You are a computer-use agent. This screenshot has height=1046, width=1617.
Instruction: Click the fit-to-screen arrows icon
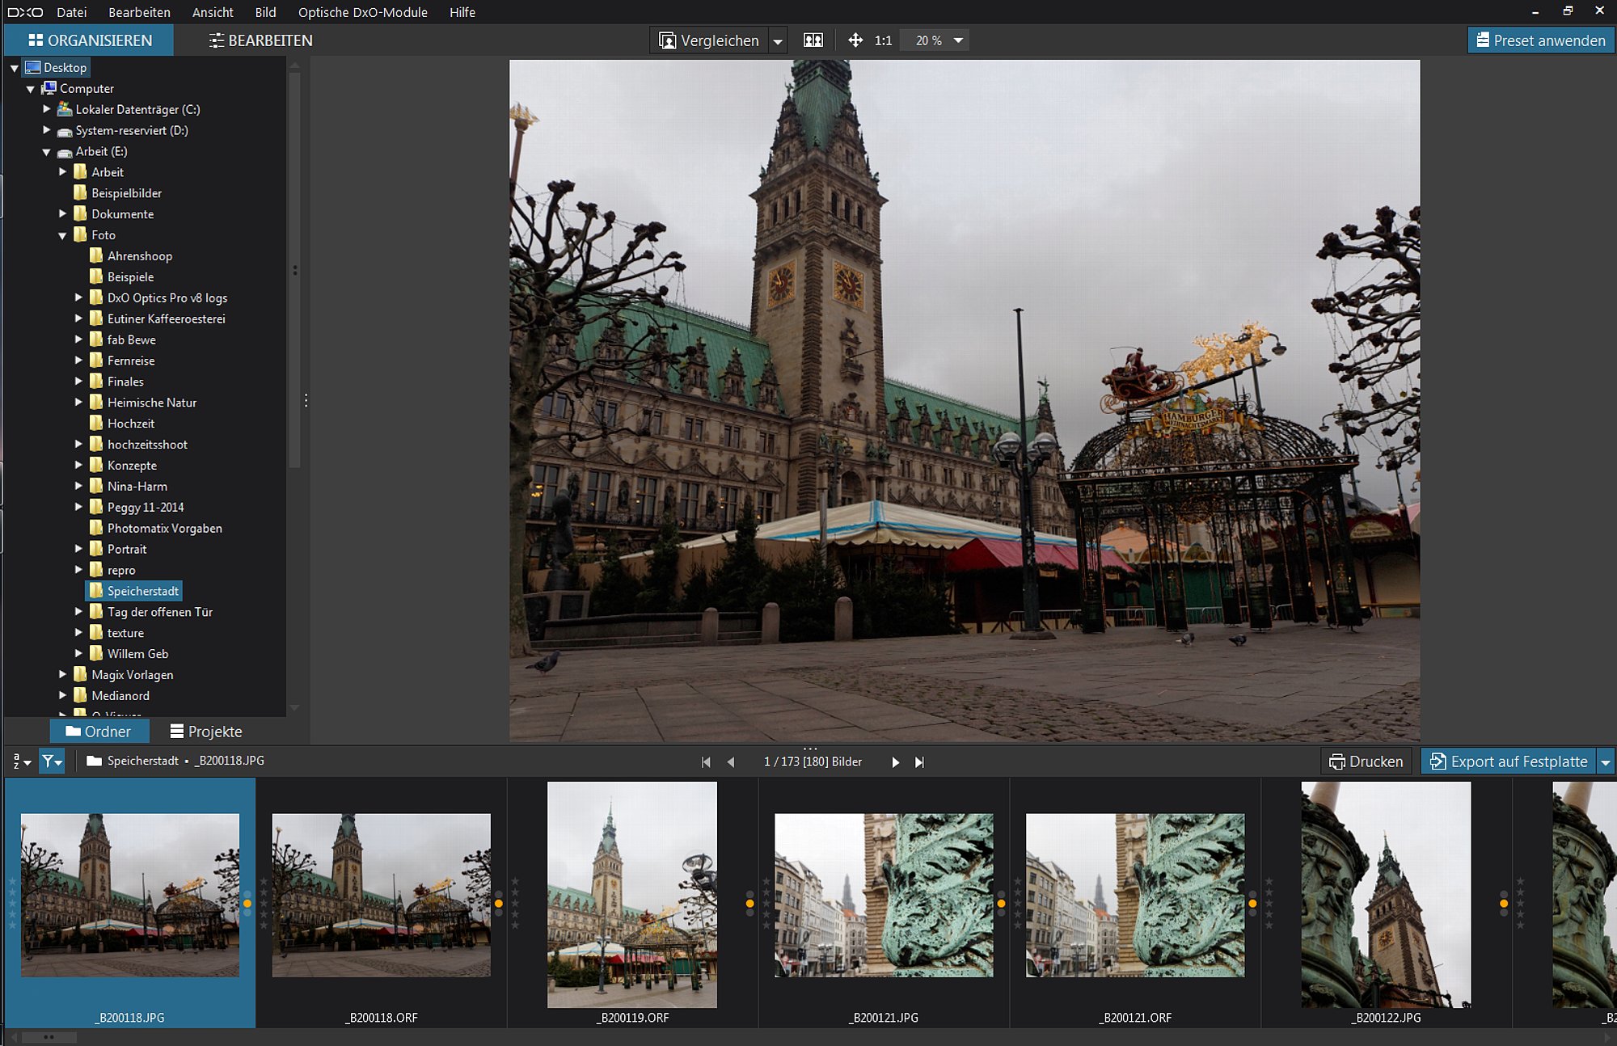pos(855,40)
